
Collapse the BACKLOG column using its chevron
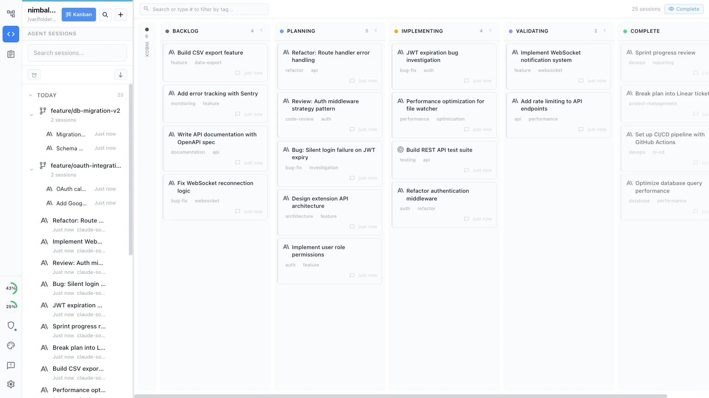[262, 31]
